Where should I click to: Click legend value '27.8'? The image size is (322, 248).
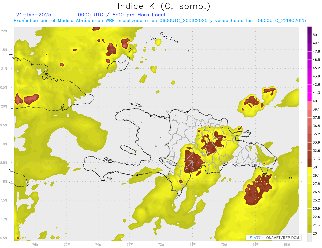pyautogui.click(x=316, y=184)
